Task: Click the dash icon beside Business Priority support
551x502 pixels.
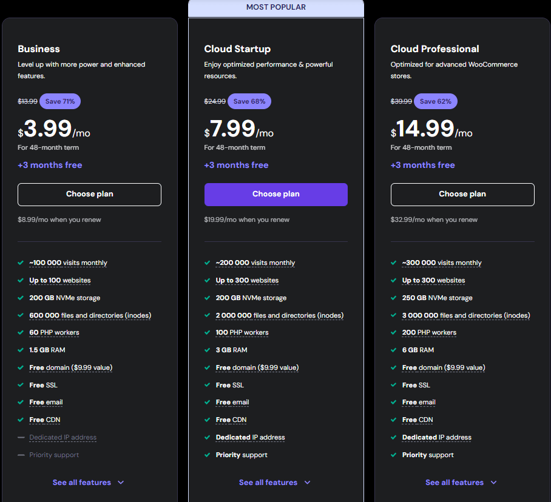Action: [21, 455]
